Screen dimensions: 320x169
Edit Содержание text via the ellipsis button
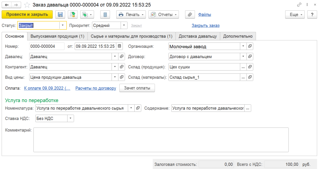(248, 108)
